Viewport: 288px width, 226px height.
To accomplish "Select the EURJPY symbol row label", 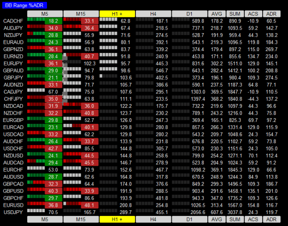I will click(13, 64).
